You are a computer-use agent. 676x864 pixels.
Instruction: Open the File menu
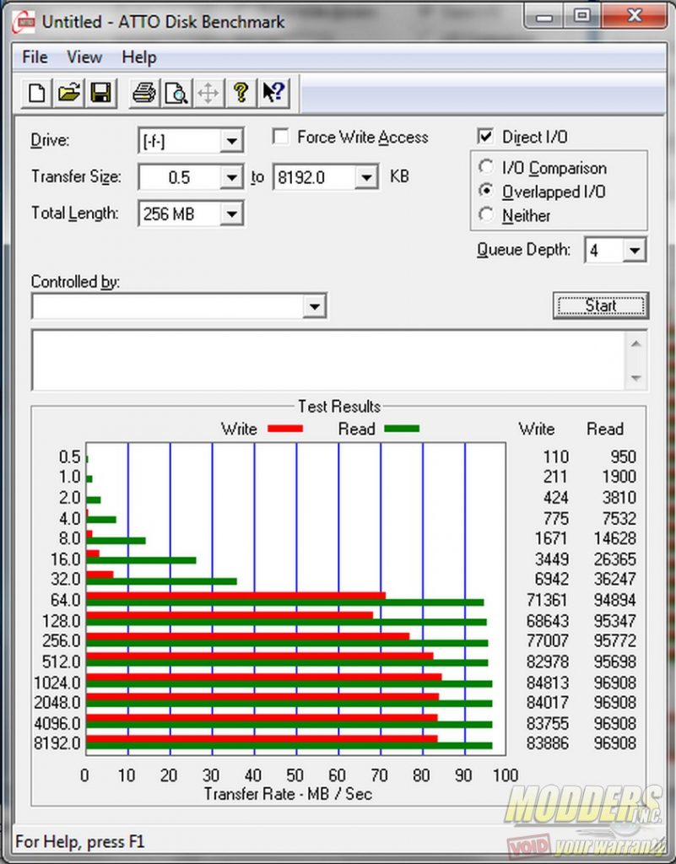[35, 57]
